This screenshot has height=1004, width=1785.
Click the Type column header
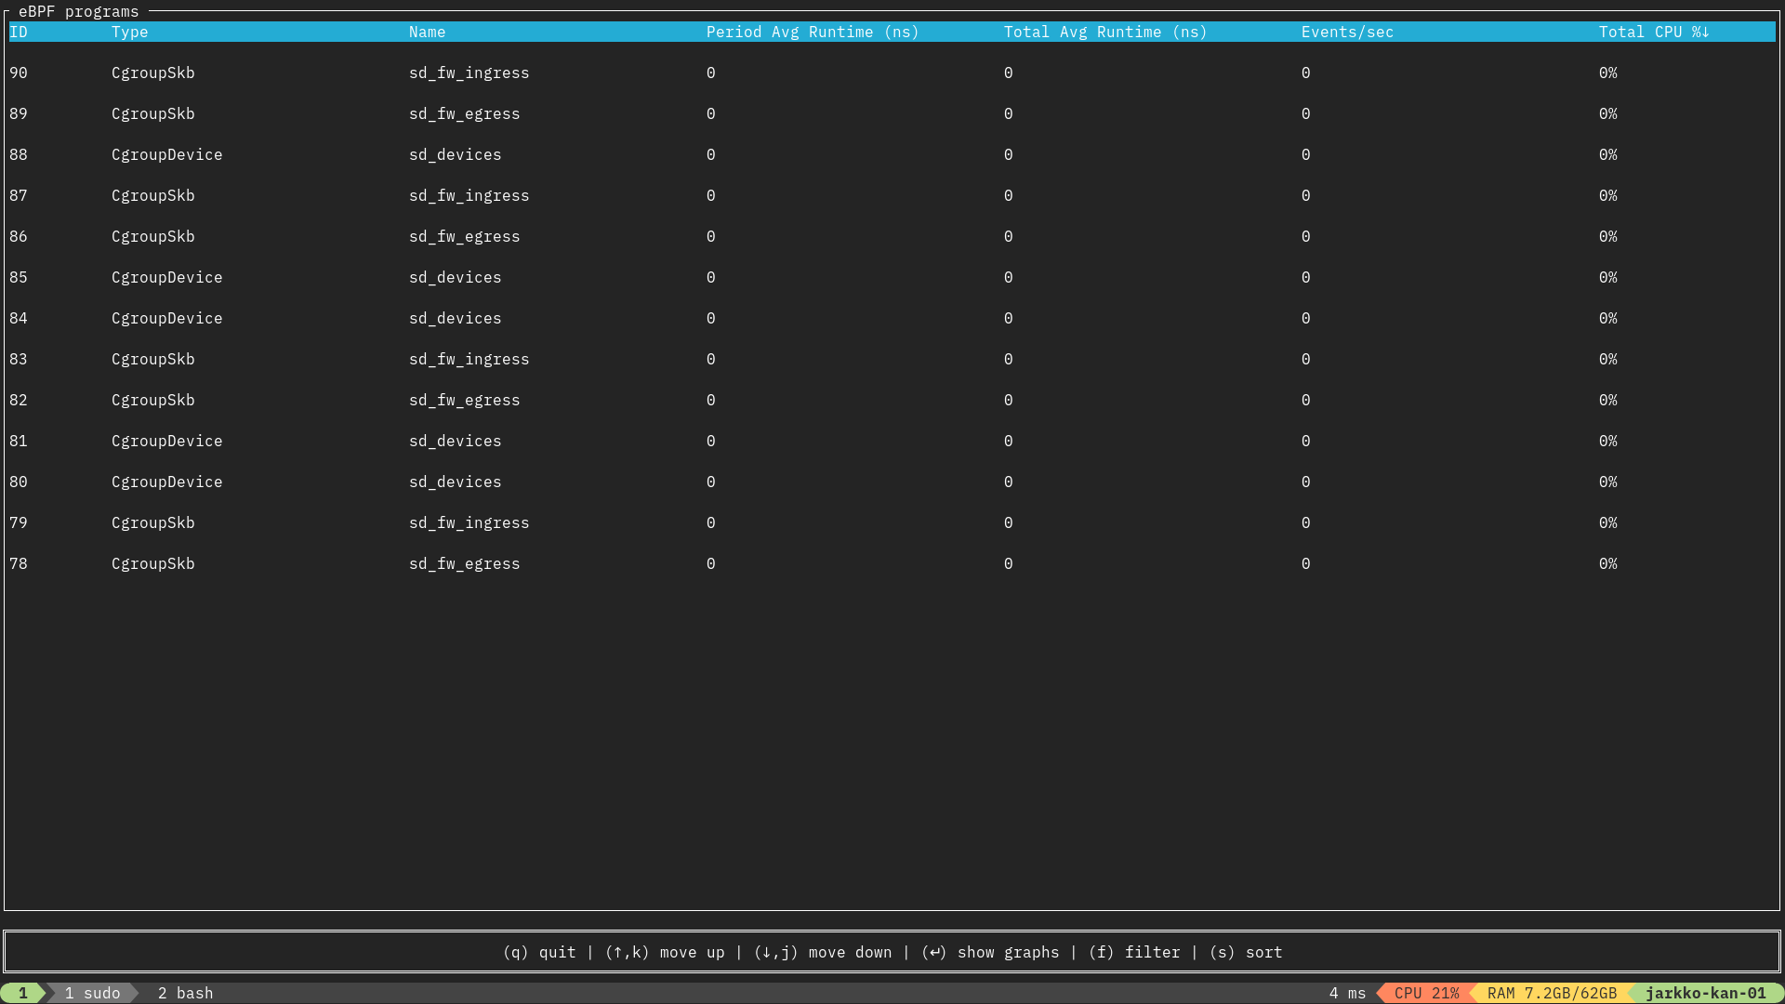(x=129, y=32)
